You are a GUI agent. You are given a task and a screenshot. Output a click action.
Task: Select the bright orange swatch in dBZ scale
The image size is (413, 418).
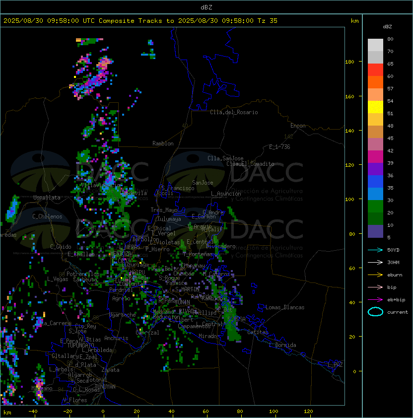click(x=375, y=82)
